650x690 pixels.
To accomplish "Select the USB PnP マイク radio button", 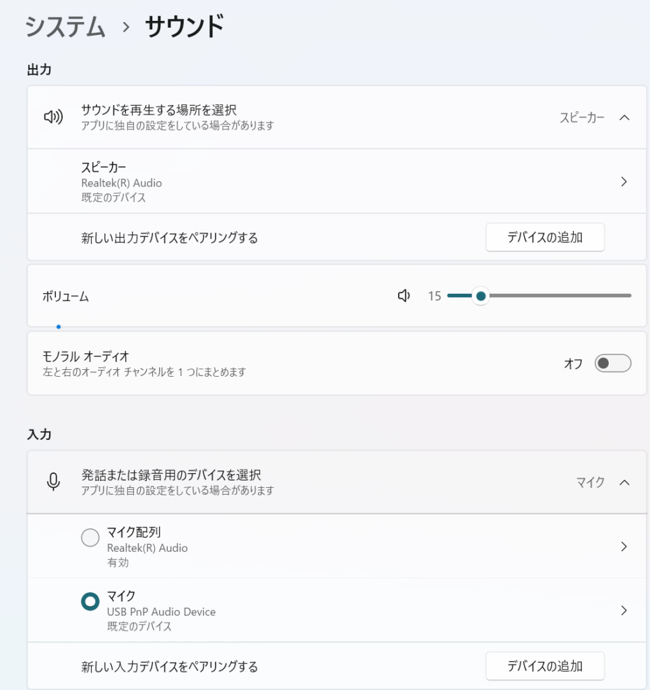I will point(90,602).
